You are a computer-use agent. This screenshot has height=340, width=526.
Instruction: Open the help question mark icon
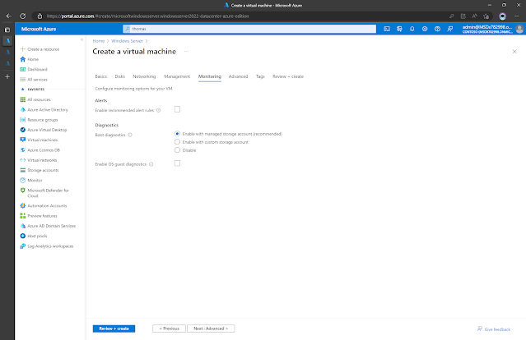[437, 29]
